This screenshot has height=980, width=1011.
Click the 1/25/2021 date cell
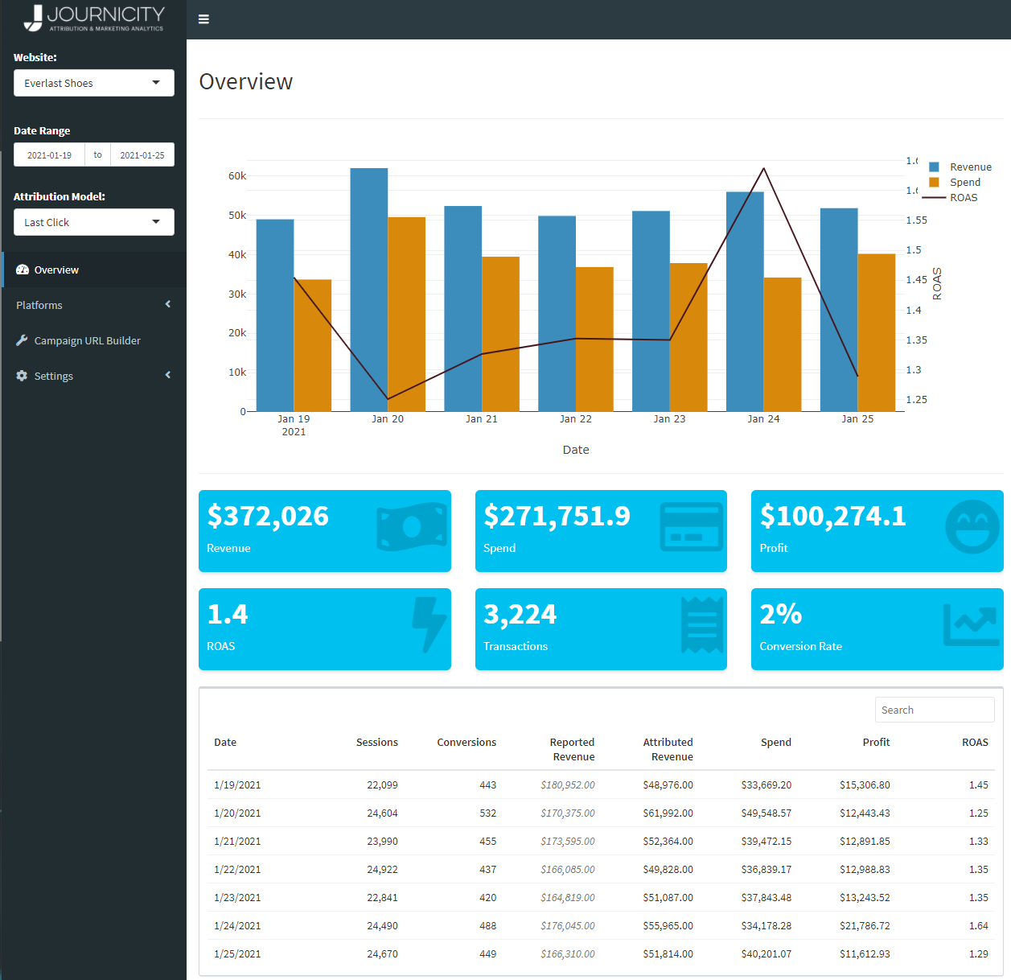(x=237, y=954)
